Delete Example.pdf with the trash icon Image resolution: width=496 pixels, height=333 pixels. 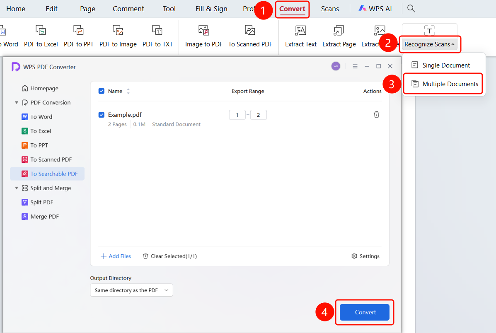[x=376, y=114]
